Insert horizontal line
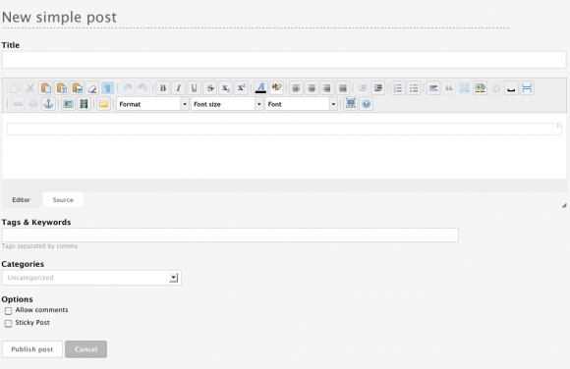This screenshot has height=369, width=570. click(x=433, y=88)
